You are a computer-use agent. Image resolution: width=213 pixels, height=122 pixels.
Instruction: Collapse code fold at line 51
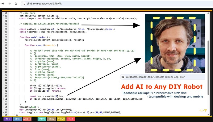(3, 99)
